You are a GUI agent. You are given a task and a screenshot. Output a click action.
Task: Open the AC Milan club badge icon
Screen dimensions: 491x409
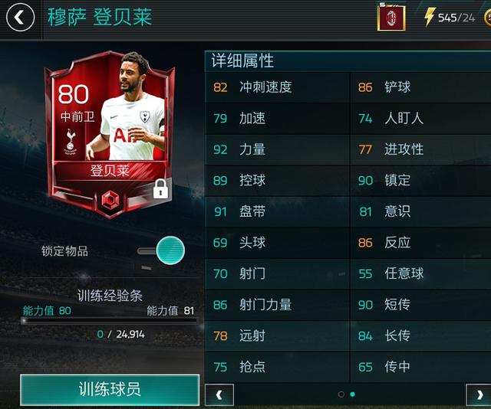[x=391, y=18]
